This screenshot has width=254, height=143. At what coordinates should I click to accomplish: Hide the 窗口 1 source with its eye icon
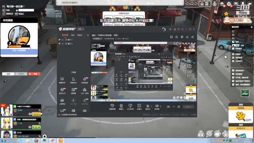[60, 40]
